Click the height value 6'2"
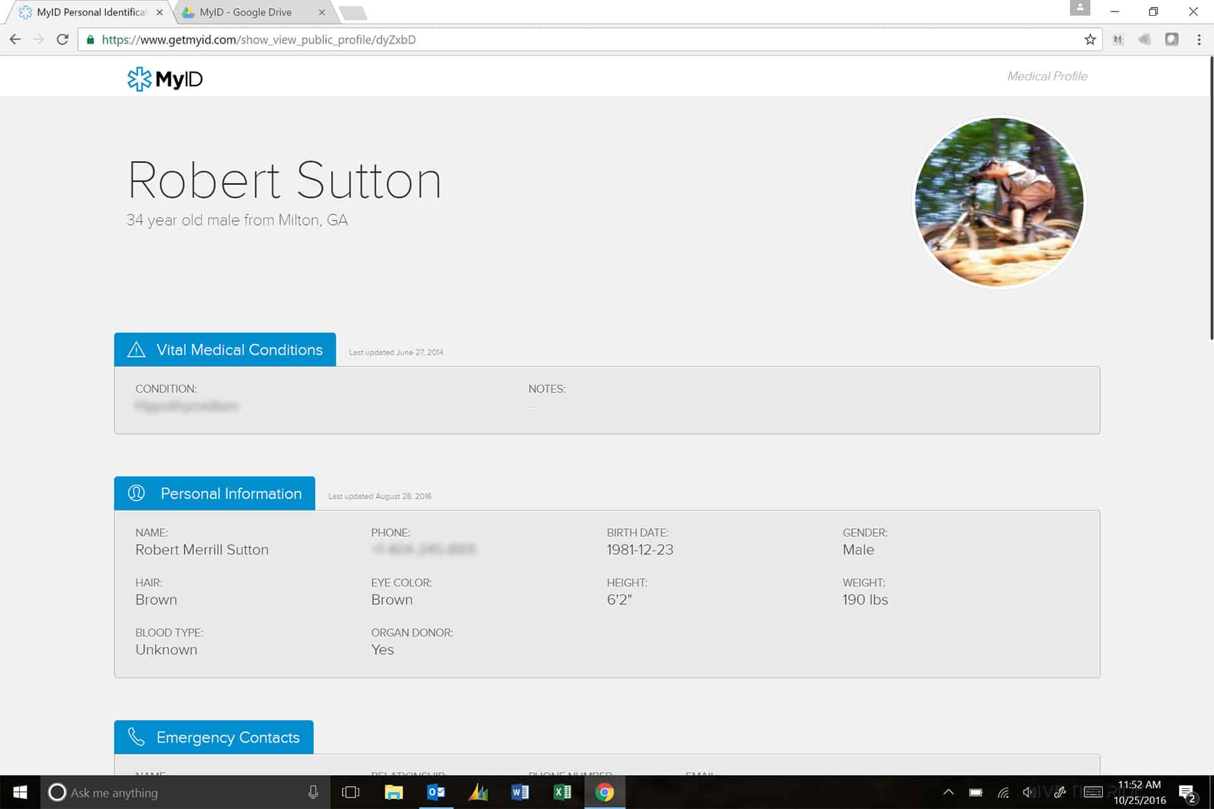Screen dimensions: 1214x809 [619, 600]
